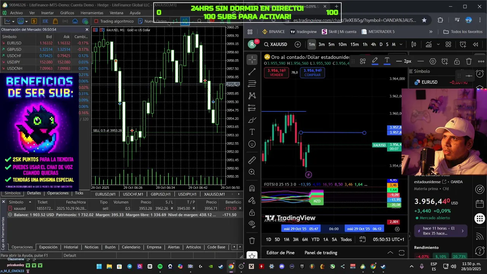Delete selected drawing with floating trash icon
Viewport: 487px width, 274px height.
tap(469, 61)
